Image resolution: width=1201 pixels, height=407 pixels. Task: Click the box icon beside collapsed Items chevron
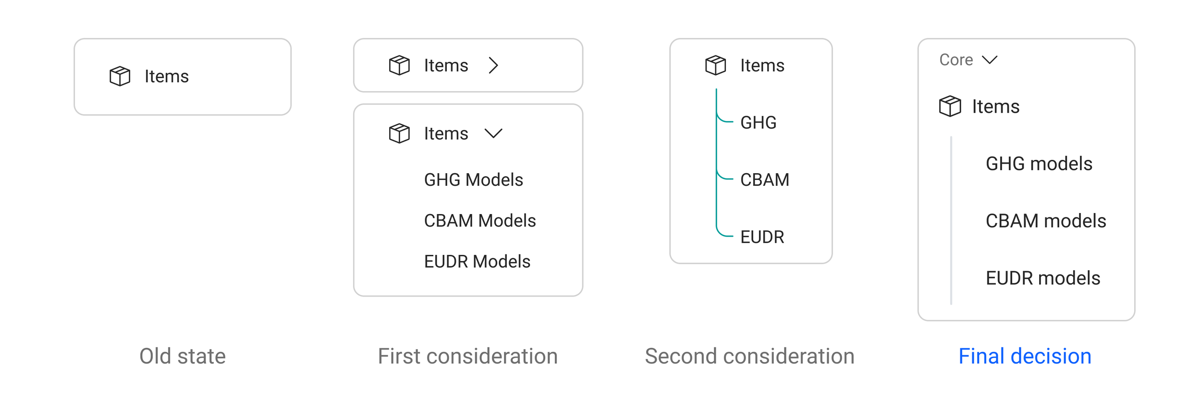click(399, 65)
